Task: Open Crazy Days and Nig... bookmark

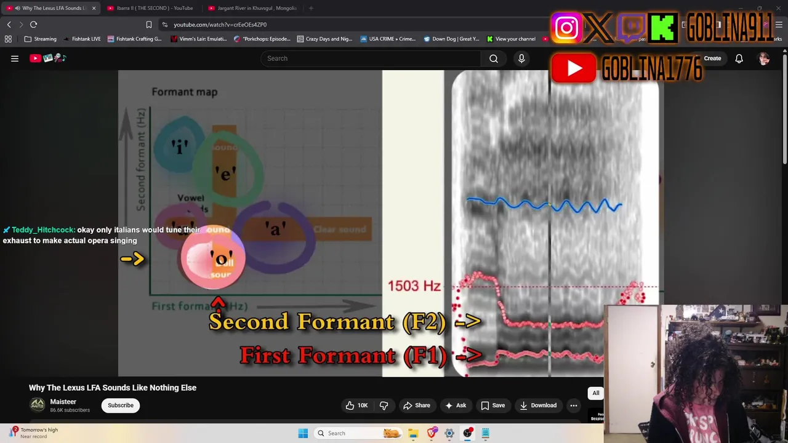Action: click(324, 39)
